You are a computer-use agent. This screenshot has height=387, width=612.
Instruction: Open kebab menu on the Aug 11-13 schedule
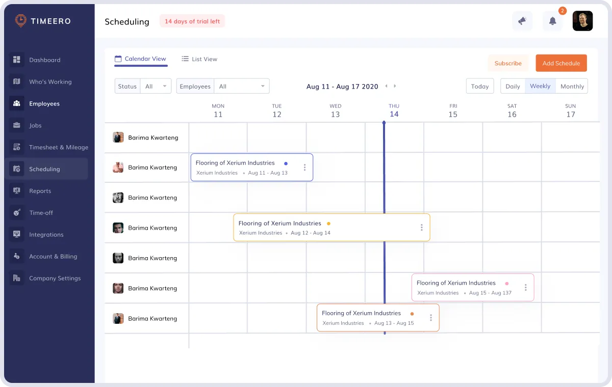[x=304, y=167]
